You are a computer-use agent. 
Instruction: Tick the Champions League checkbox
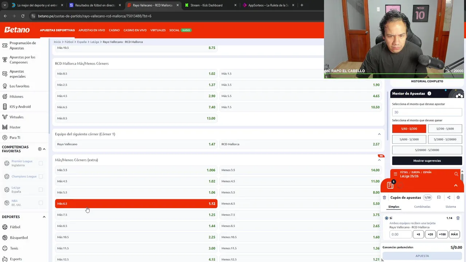41,176
